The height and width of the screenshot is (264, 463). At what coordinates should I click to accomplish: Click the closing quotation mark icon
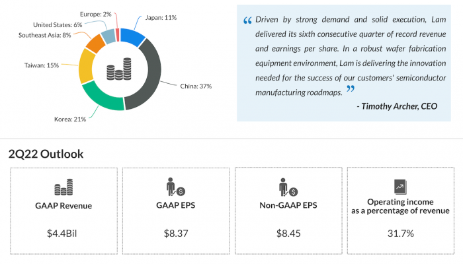pos(351,88)
